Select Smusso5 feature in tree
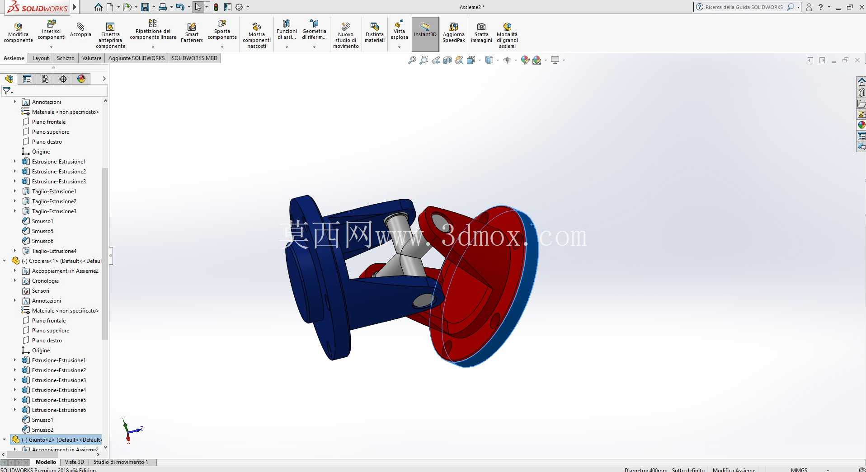The image size is (866, 472). (42, 231)
